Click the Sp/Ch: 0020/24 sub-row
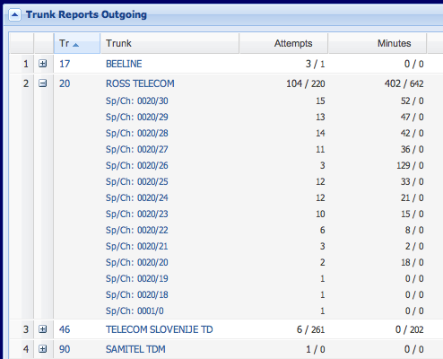 (136, 197)
